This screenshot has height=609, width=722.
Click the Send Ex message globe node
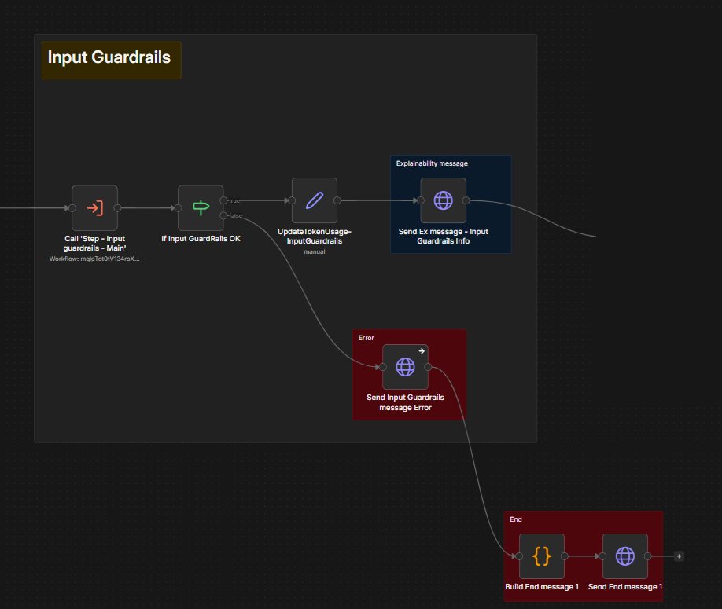444,200
